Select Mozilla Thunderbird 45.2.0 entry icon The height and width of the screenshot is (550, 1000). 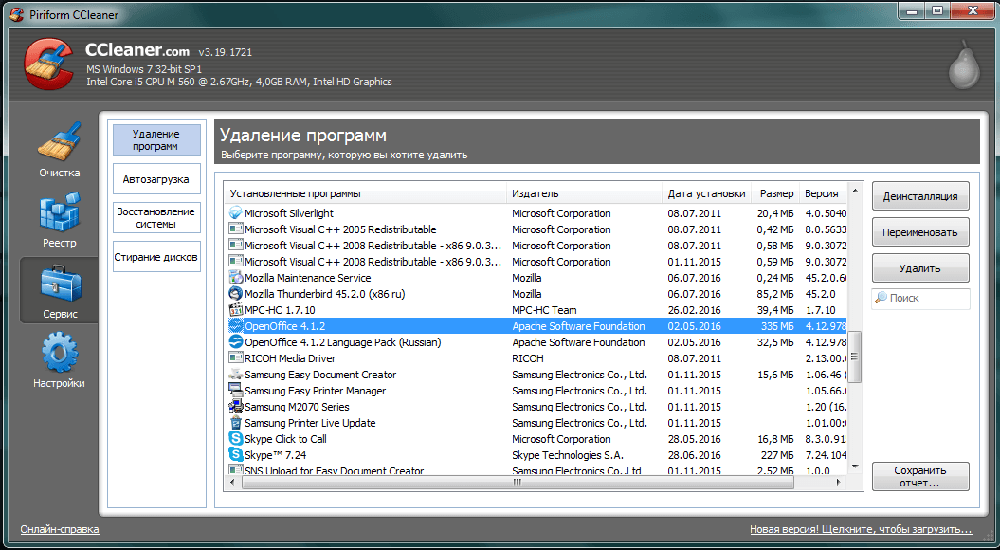(x=236, y=294)
